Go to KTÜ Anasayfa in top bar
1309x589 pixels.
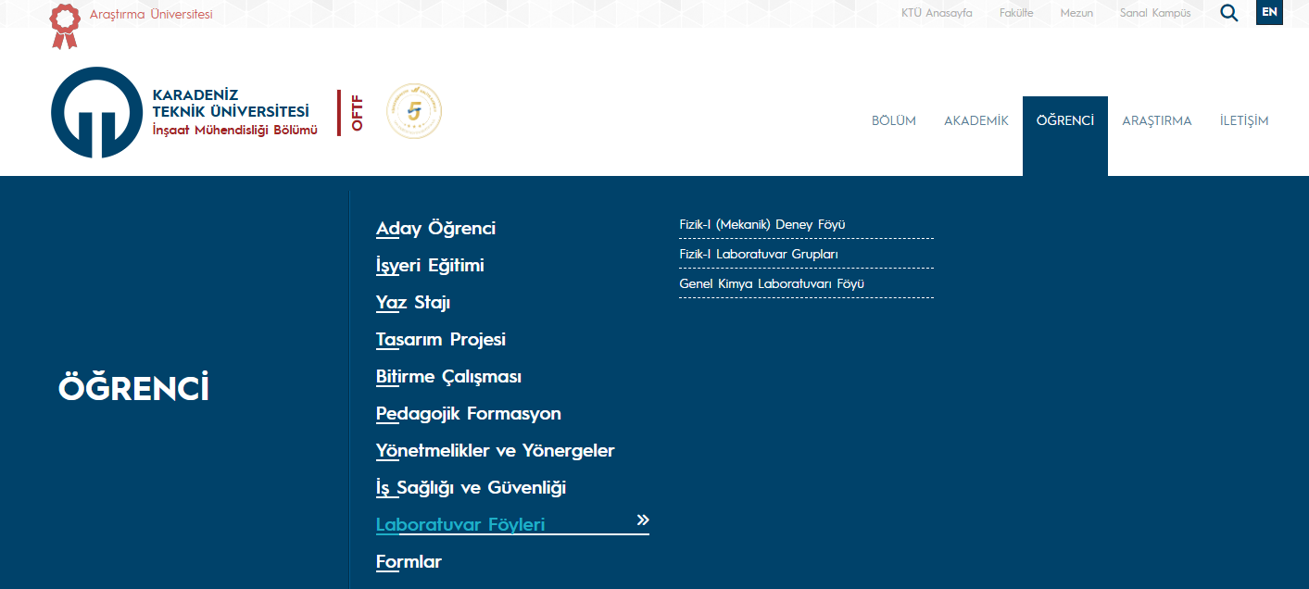[x=937, y=13]
